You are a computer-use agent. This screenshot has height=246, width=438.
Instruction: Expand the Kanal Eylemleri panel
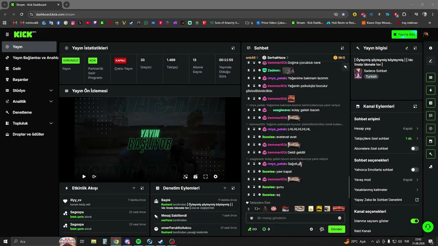(x=415, y=106)
